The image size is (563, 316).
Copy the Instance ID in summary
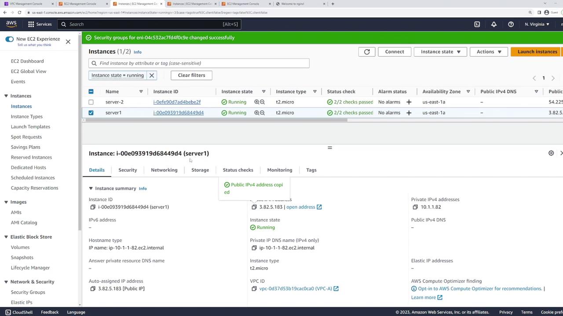[93, 207]
